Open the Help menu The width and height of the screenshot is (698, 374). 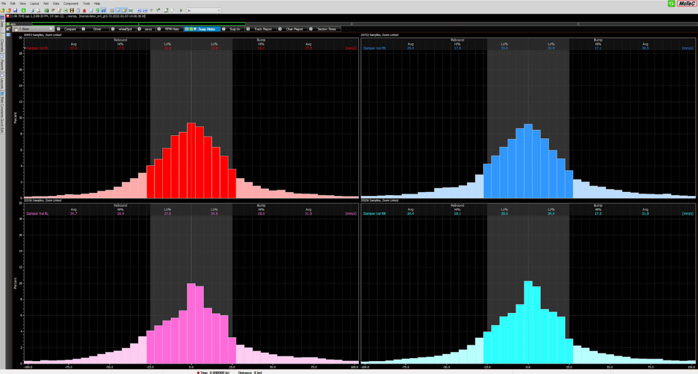point(97,3)
